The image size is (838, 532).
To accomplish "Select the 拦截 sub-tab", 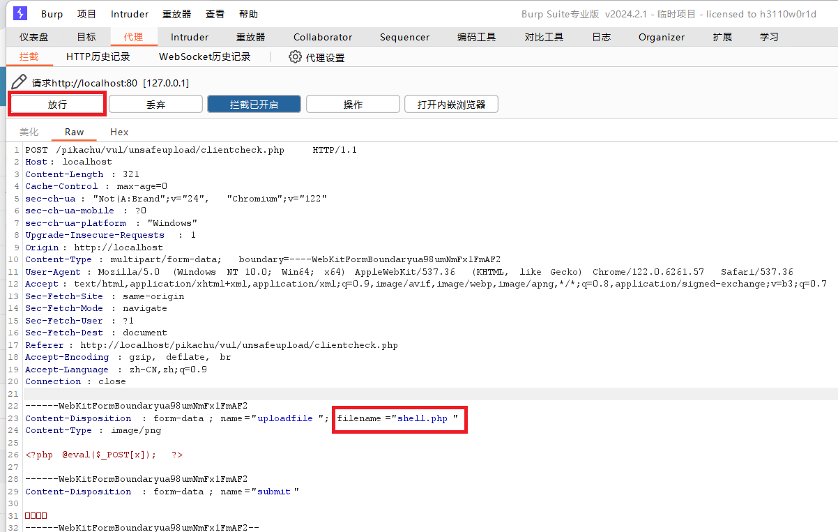I will tap(29, 56).
